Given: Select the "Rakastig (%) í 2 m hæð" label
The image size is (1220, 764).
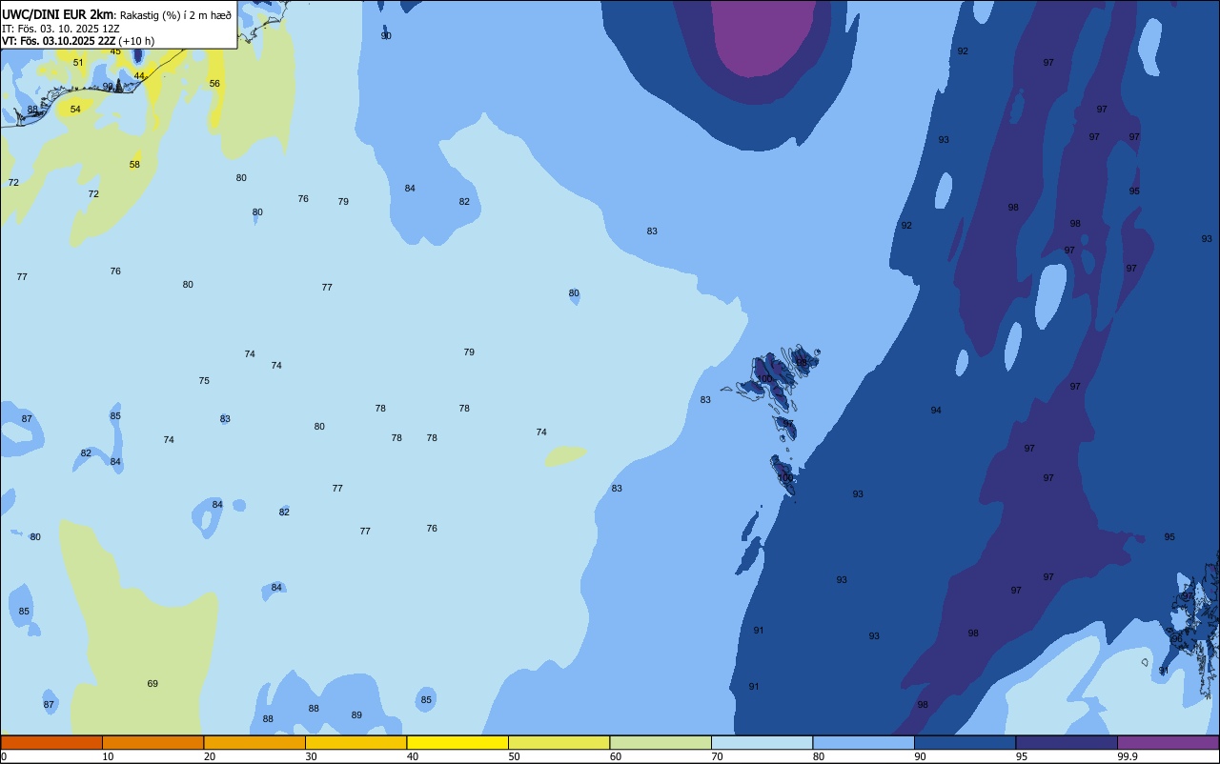Looking at the screenshot, I should pos(175,15).
